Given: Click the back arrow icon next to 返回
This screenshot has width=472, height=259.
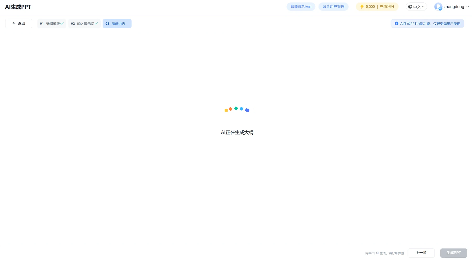Looking at the screenshot, I should (14, 23).
